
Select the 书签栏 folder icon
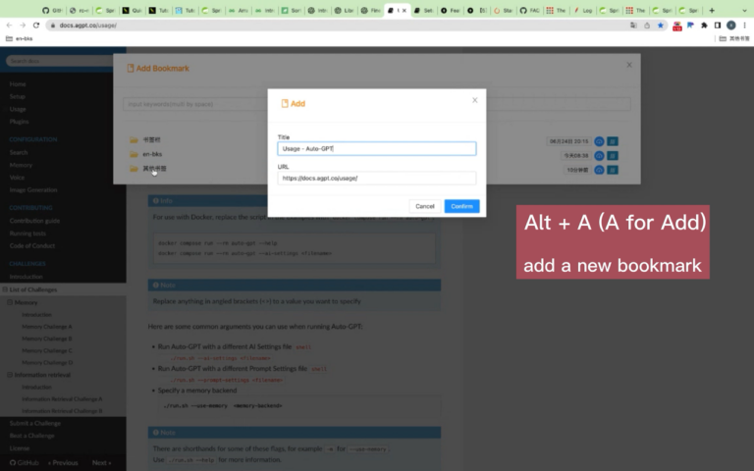134,140
